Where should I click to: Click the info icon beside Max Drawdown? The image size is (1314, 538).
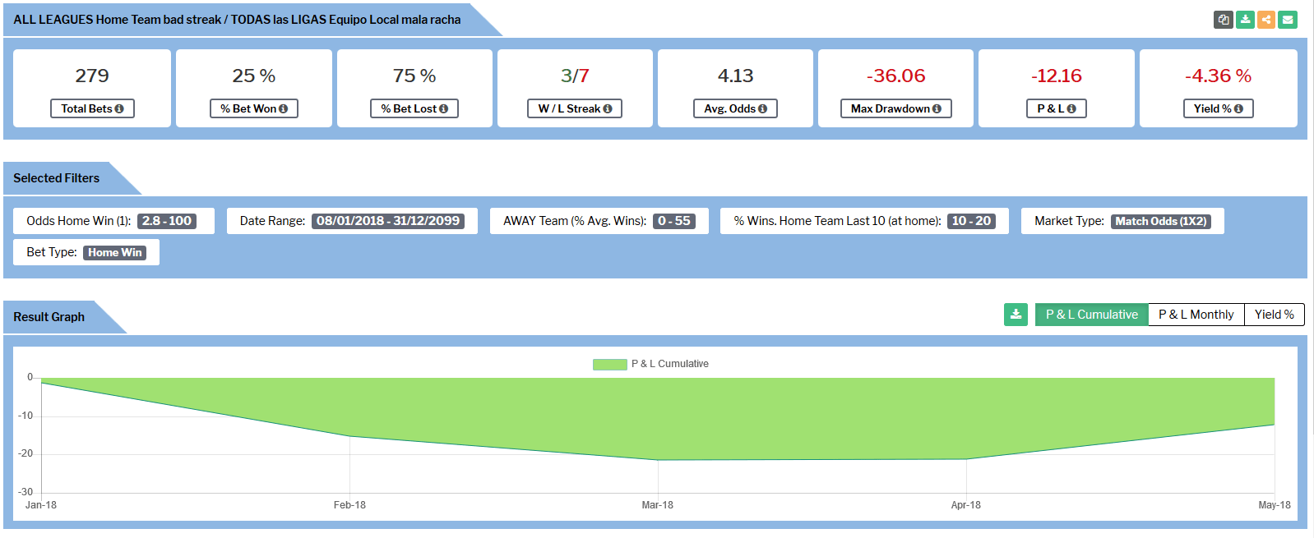[937, 108]
